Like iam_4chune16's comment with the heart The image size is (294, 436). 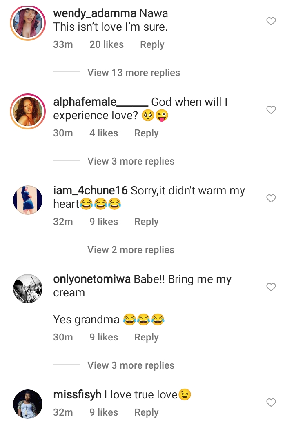271,198
